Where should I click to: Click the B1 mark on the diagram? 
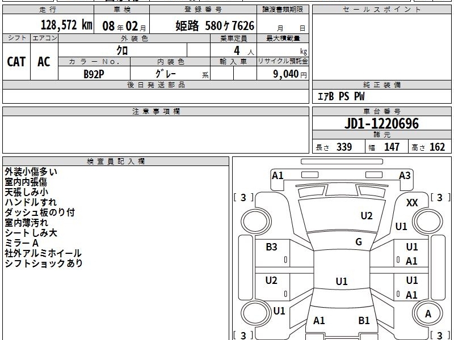tap(364, 320)
